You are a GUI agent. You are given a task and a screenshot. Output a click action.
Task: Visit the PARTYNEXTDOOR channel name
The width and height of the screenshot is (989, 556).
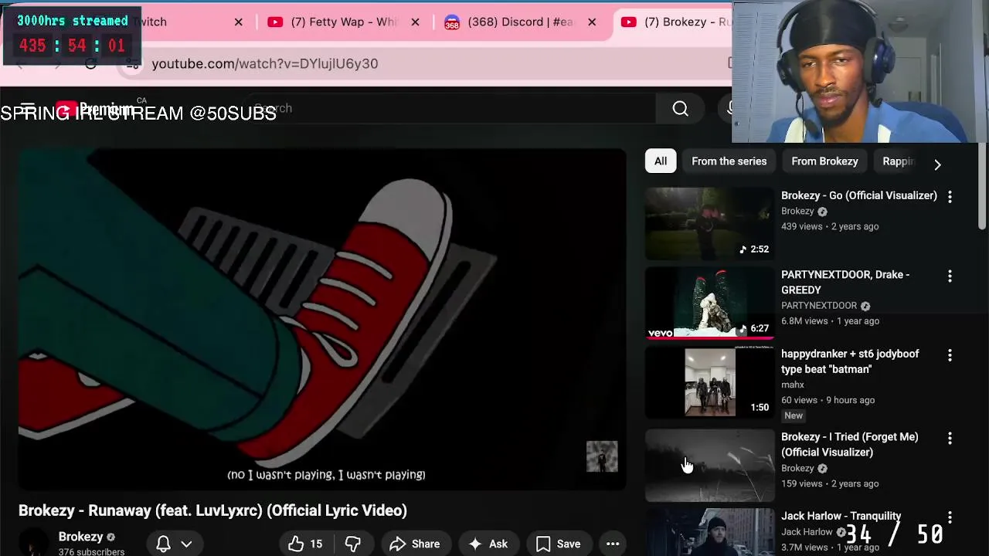(x=819, y=306)
